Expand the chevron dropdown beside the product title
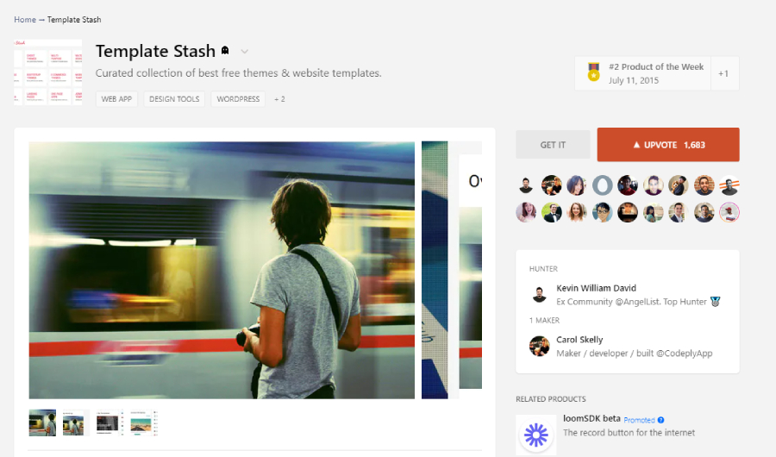The image size is (776, 457). [245, 52]
